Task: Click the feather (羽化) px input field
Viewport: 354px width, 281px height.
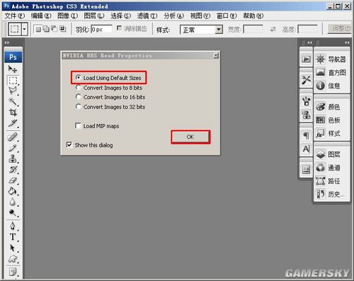Action: 101,29
